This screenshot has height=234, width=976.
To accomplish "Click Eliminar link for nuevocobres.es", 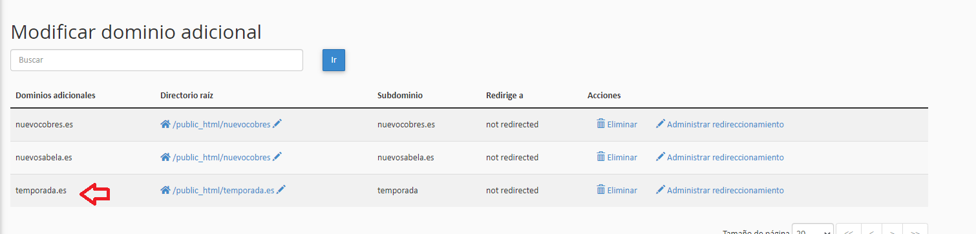I will pyautogui.click(x=622, y=125).
